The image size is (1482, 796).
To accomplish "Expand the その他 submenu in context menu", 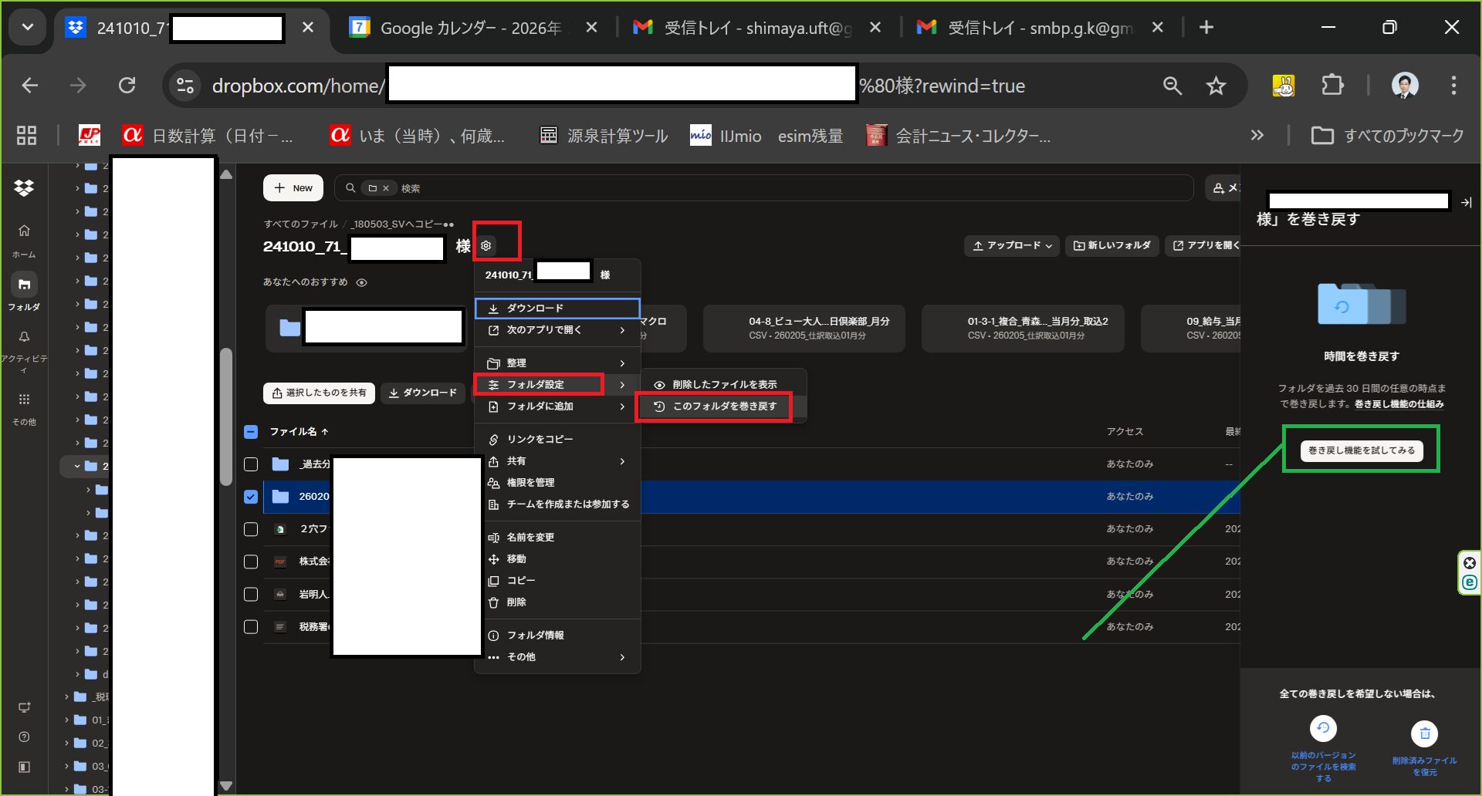I will 557,657.
